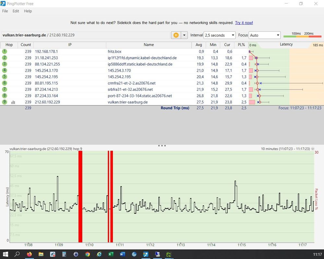Select hop 8 green circle icon
Image resolution: width=324 pixels, height=259 pixels.
coord(5,96)
